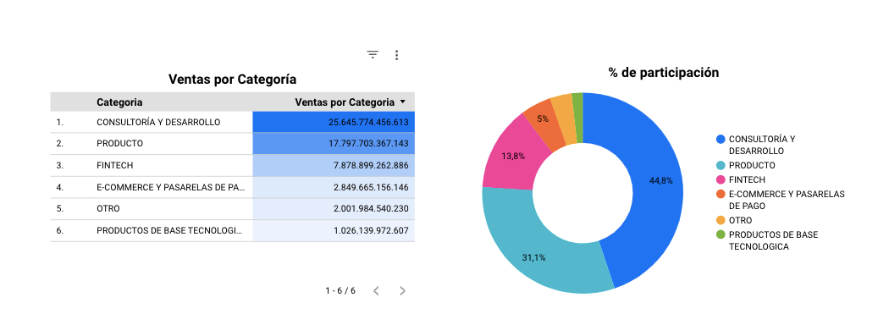The width and height of the screenshot is (889, 336).
Task: Select the CONSULTORÍA Y DESARROLLO table row
Action: 233,122
